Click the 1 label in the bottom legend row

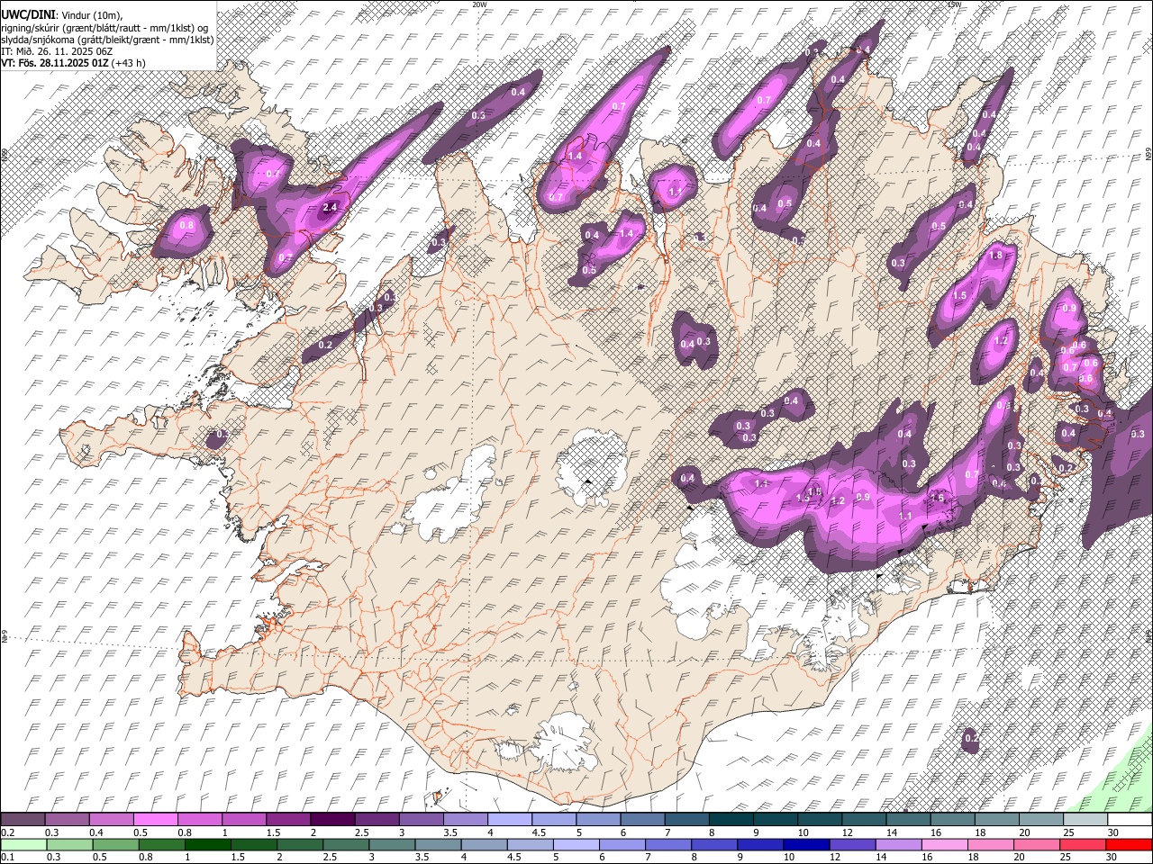coord(187,857)
